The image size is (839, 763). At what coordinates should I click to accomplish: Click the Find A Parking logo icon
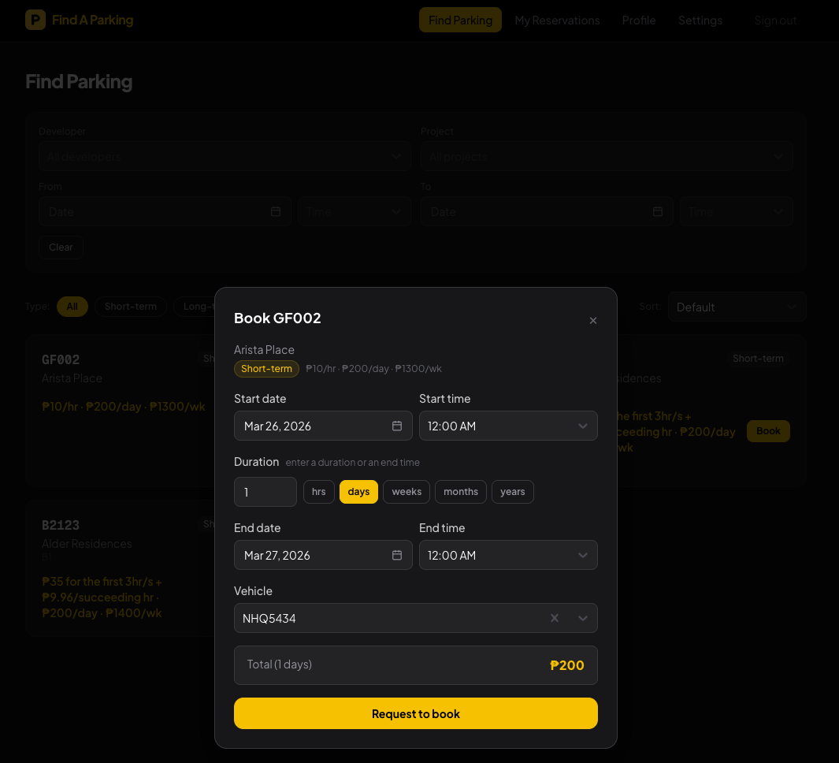35,20
